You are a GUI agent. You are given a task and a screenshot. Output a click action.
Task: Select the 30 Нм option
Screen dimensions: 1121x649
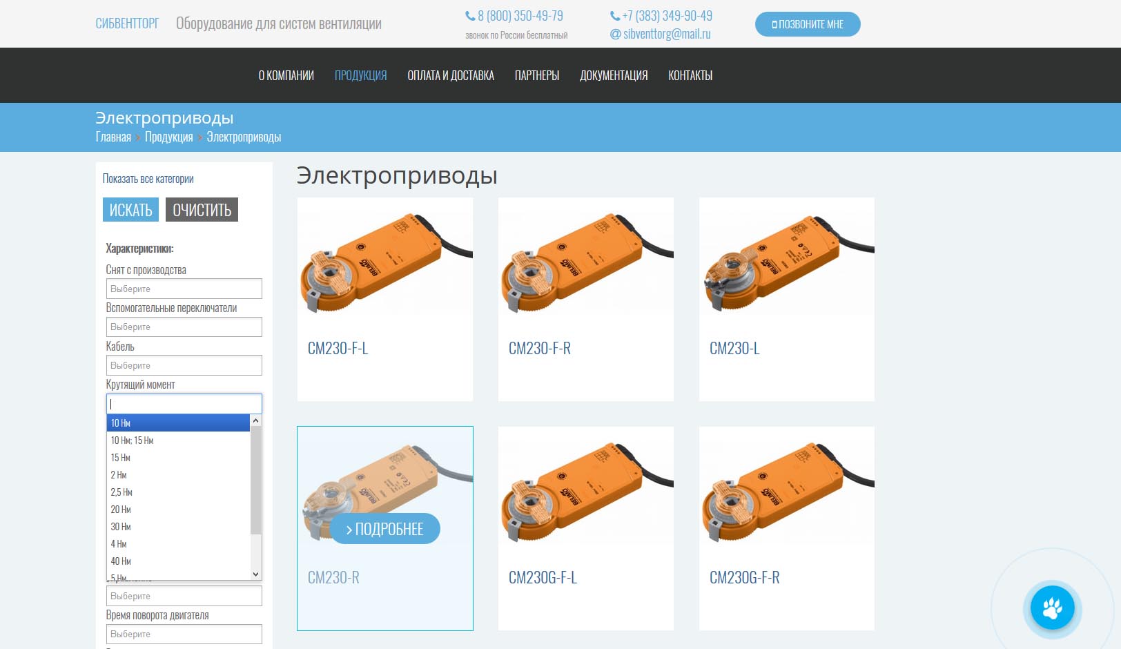[178, 526]
